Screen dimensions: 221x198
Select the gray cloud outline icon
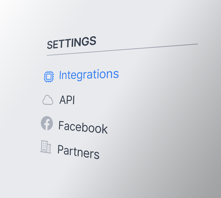click(x=48, y=100)
